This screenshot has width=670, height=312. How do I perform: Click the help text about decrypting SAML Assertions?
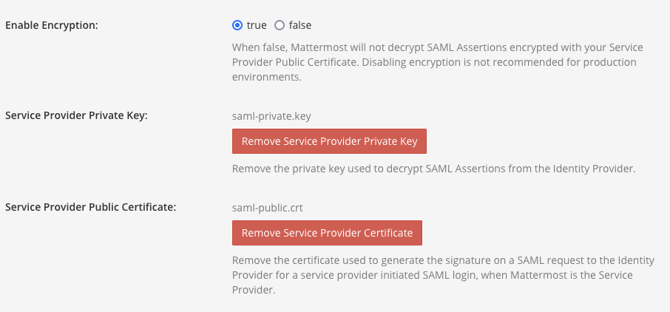tap(436, 62)
